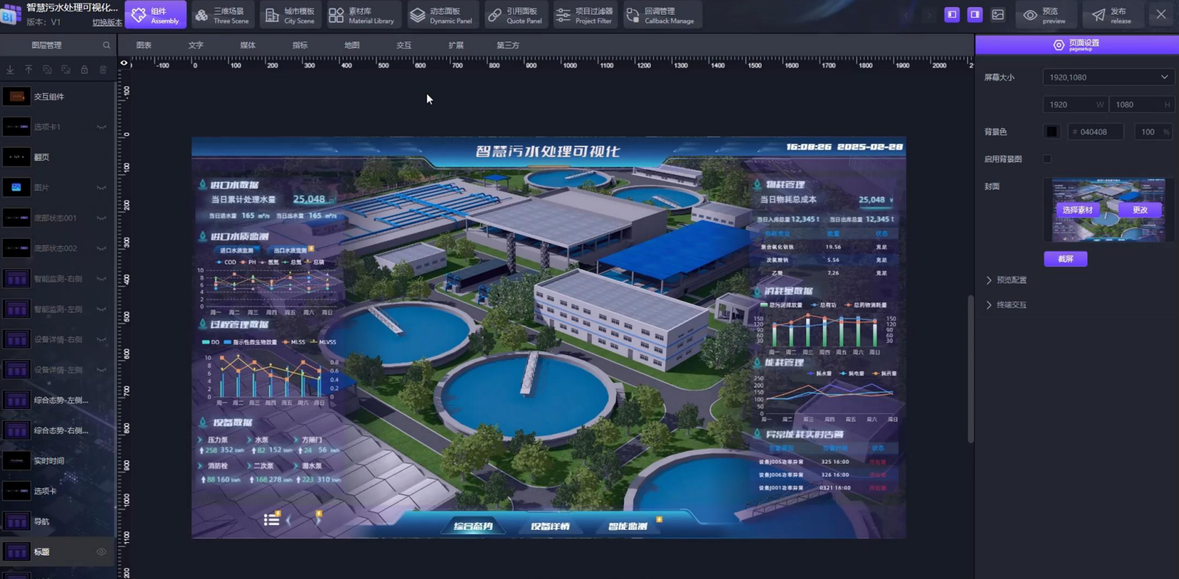This screenshot has height=579, width=1179.
Task: Click the image background icon in top bar
Action: [x=998, y=15]
